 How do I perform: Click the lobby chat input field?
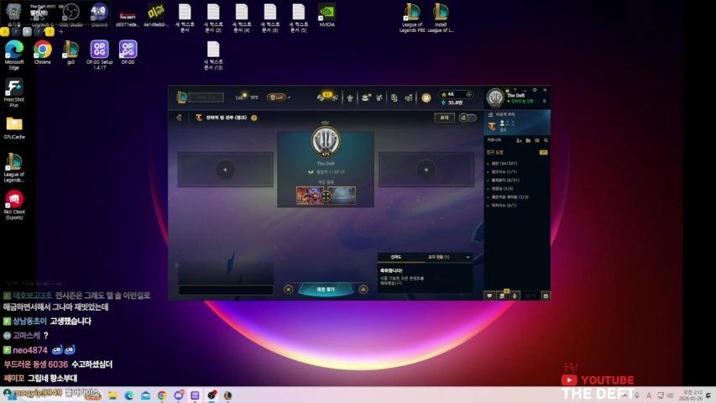226,290
